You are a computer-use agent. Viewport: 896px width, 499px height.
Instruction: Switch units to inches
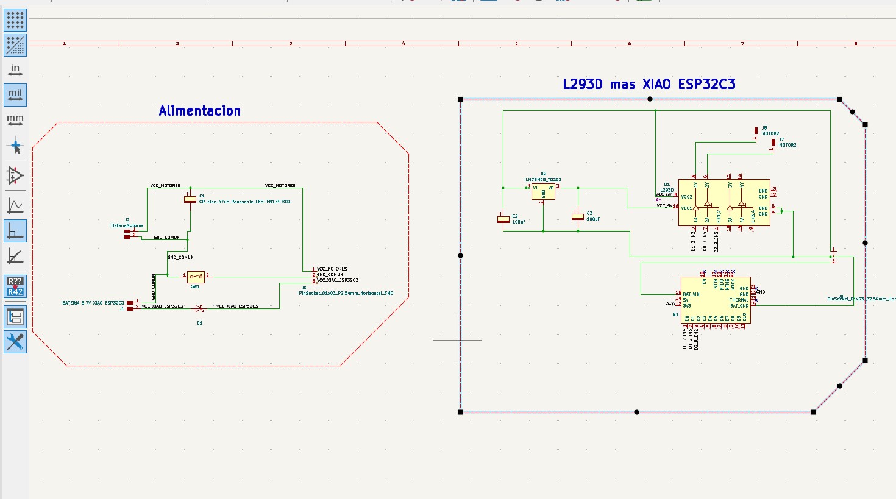pyautogui.click(x=15, y=70)
